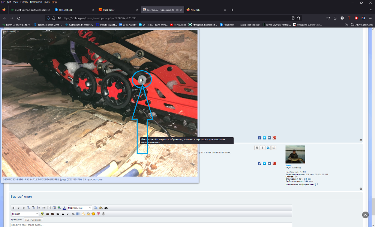This screenshot has height=227, width=375.
Task: Toggle underline formatting in the reply editor
Action: point(23,208)
